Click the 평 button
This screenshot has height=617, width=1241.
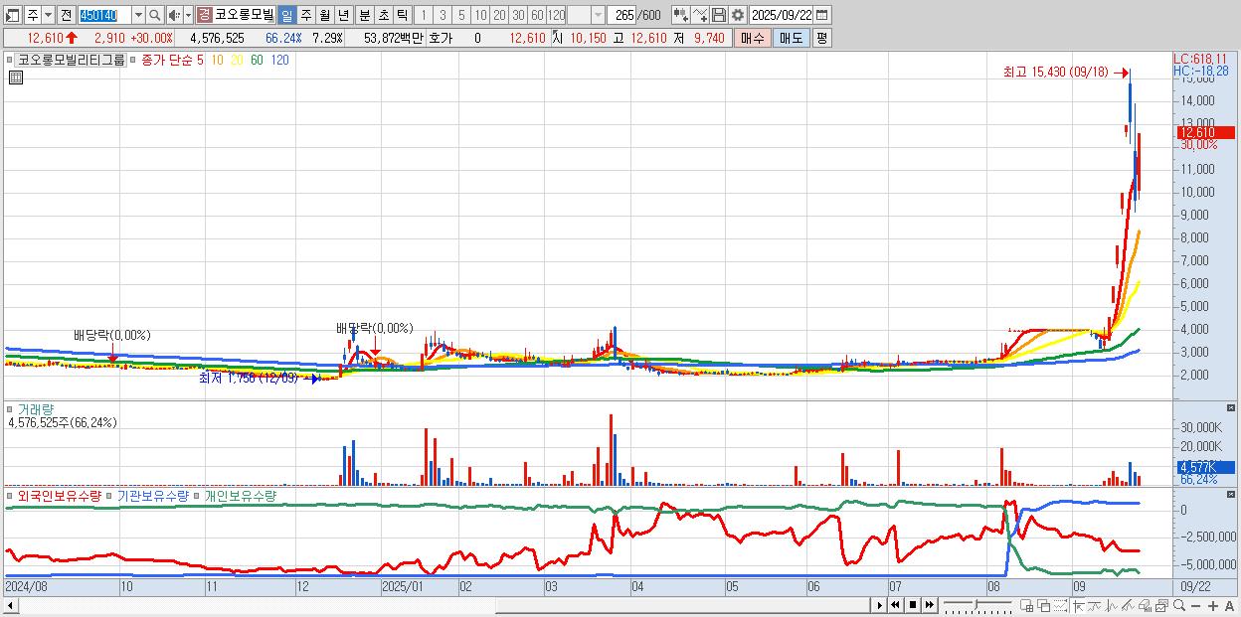821,38
